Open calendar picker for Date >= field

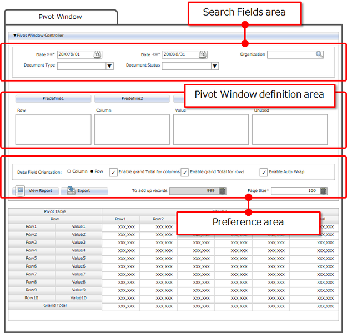coord(98,54)
